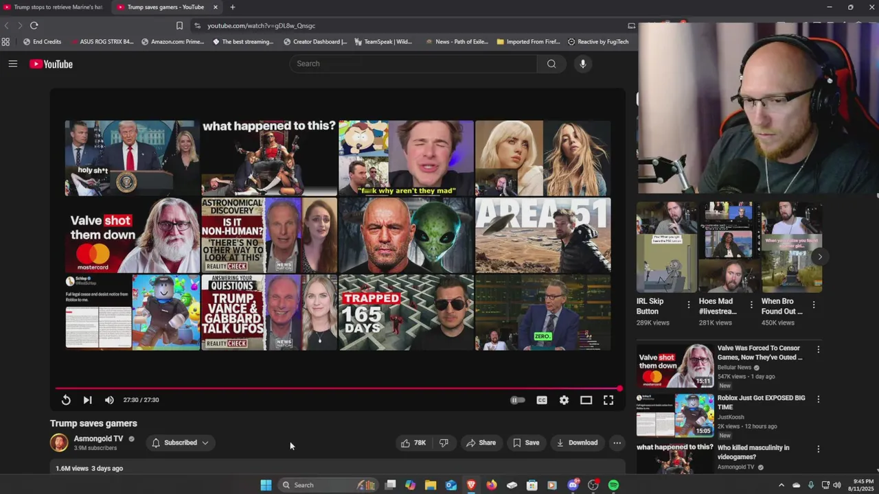Open 'Valve Was Forced To Censor Games' video
Viewport: 879px width, 494px height.
coord(760,353)
